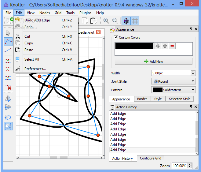The width and height of the screenshot is (201, 172).
Task: Decrease Zoom using stepper down arrow
Action: click(x=190, y=167)
